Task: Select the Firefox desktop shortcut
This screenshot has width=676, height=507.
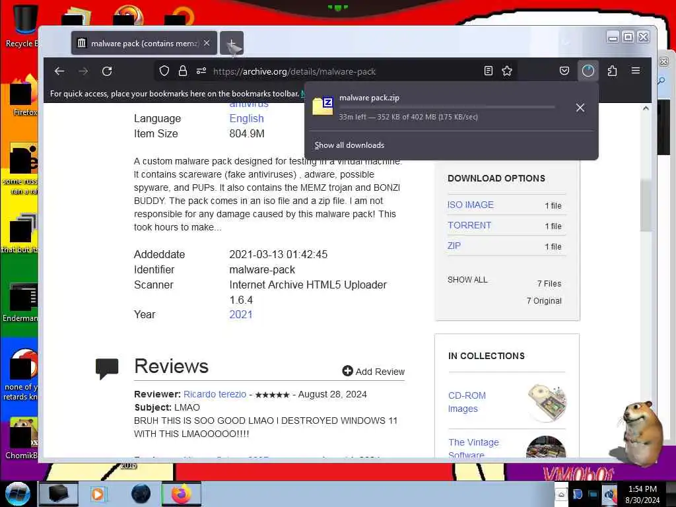Action: (x=22, y=96)
